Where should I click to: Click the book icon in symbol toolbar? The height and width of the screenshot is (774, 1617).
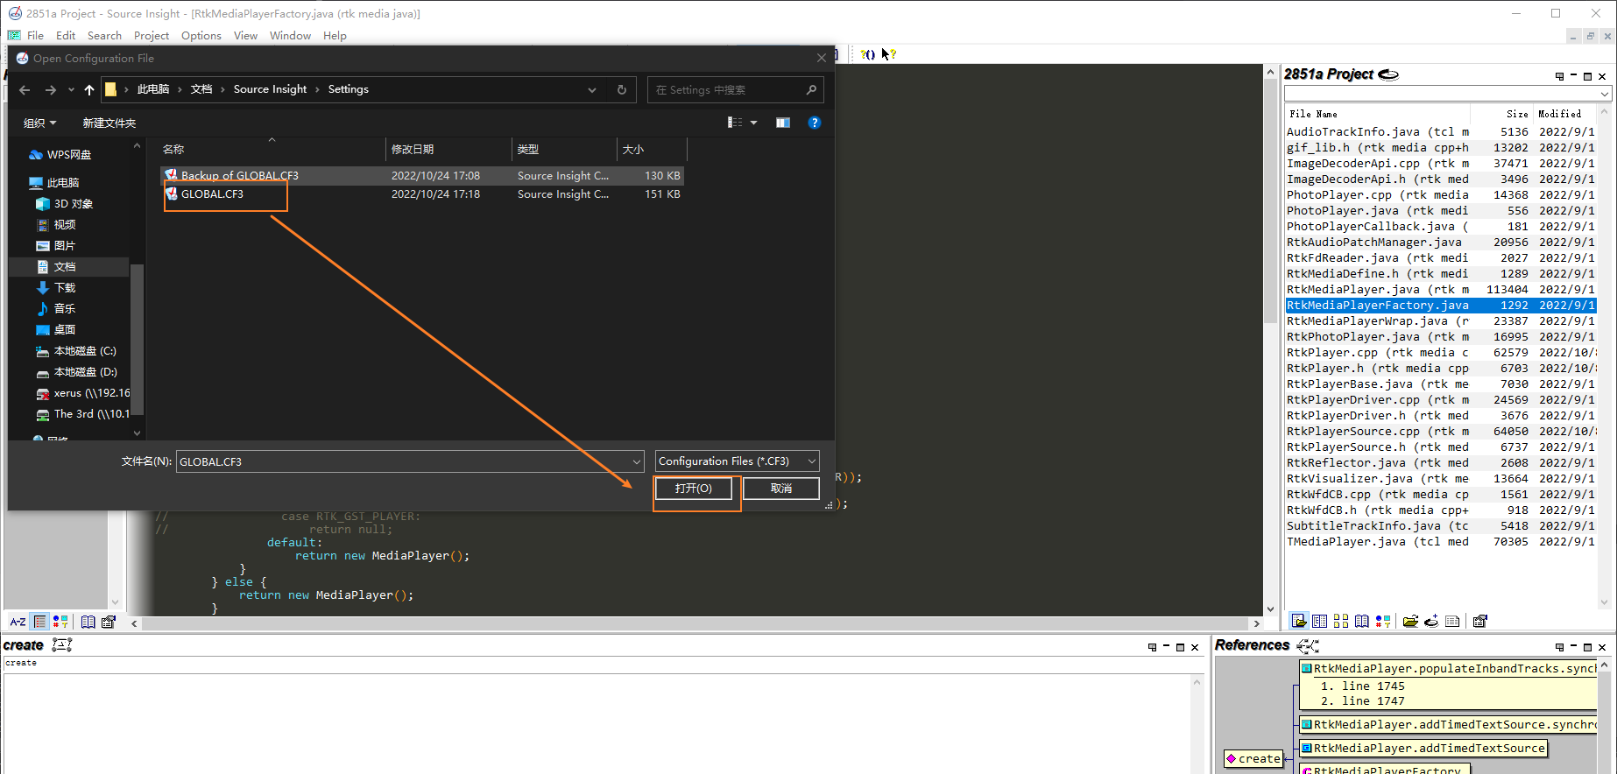(x=88, y=622)
